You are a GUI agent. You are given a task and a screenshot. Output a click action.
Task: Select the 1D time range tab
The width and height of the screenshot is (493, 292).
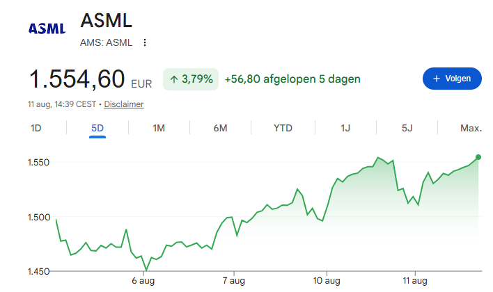pos(36,128)
